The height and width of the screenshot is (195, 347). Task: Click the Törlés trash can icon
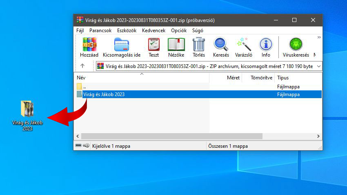click(x=199, y=44)
